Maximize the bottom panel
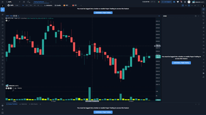The height and width of the screenshot is (115, 206). point(199,104)
